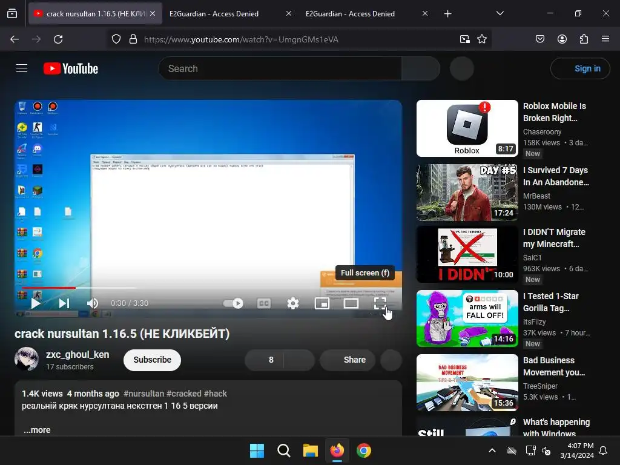Screen dimensions: 620x465
Task: Share this video
Action: coord(348,360)
